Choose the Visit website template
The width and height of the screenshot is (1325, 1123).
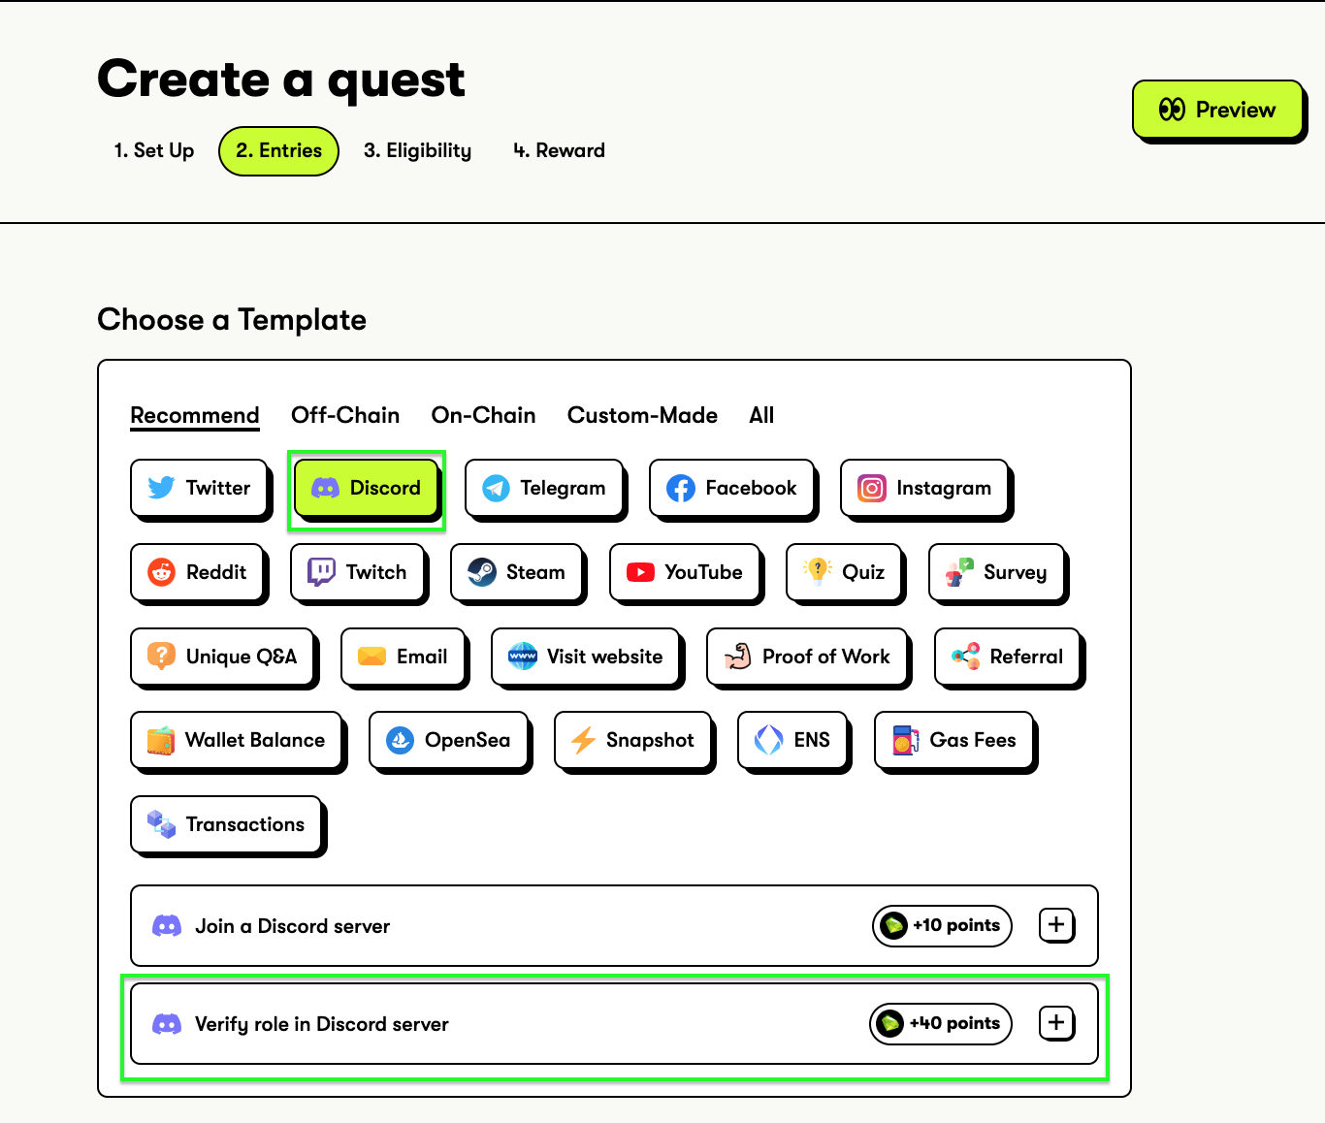coord(587,657)
